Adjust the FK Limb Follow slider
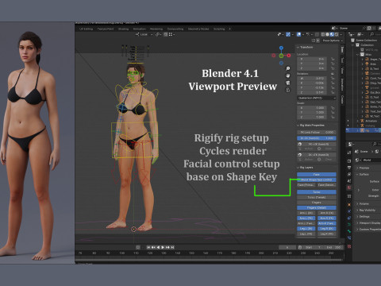This screenshot has height=286, width=381. (x=317, y=132)
